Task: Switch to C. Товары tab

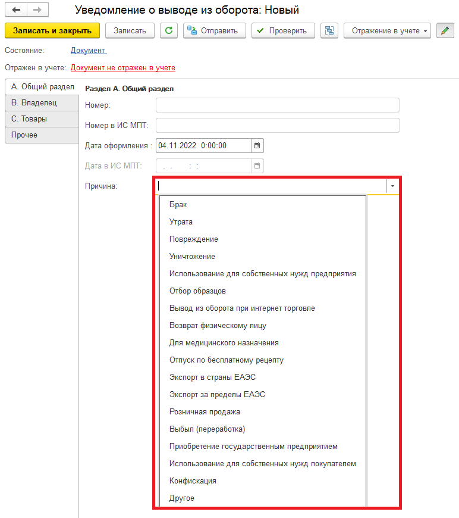Action: coord(42,119)
